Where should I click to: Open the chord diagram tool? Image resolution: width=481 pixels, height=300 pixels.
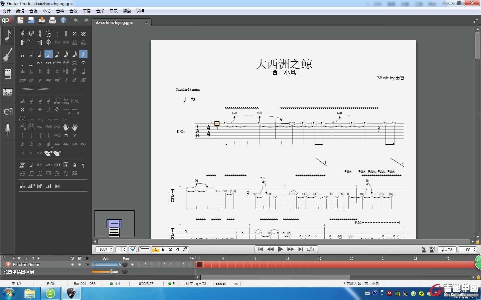[22, 165]
